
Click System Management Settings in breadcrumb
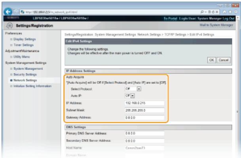[115, 35]
